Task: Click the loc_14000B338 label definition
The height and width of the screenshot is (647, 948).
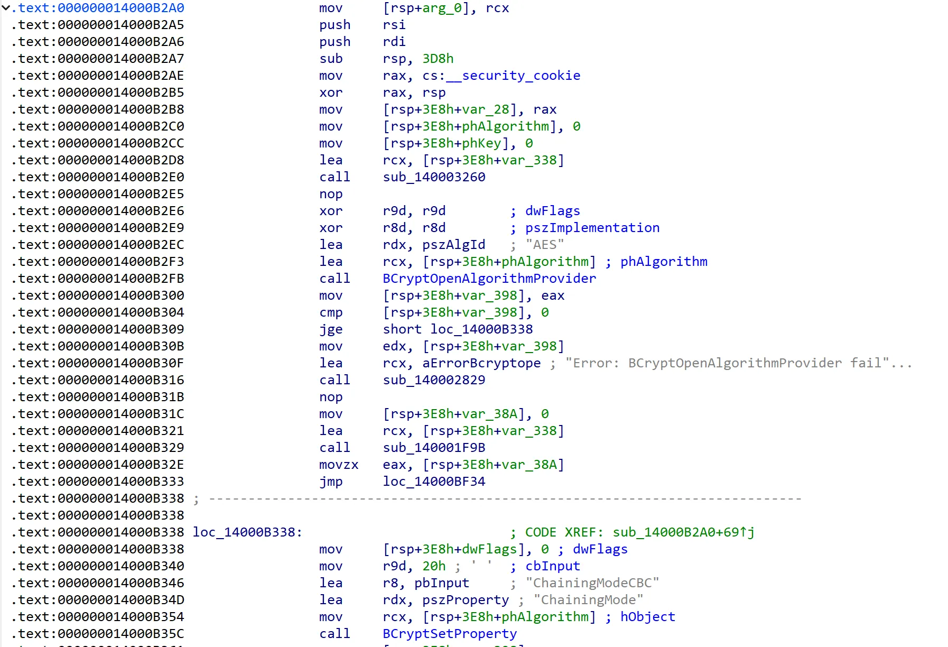Action: coord(247,532)
